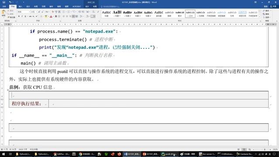Viewport: 279px width, 157px height.
Task: Click into empty CPU example code box
Action: (x=139, y=95)
